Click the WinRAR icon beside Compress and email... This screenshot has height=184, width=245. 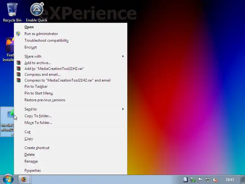coord(18,74)
